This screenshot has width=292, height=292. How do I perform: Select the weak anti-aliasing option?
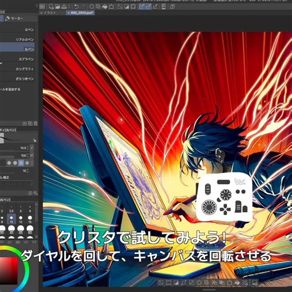[15, 163]
